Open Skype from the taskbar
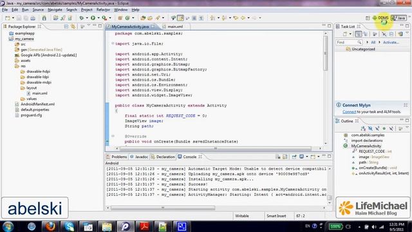Image resolution: width=412 pixels, height=232 pixels. pos(69,226)
